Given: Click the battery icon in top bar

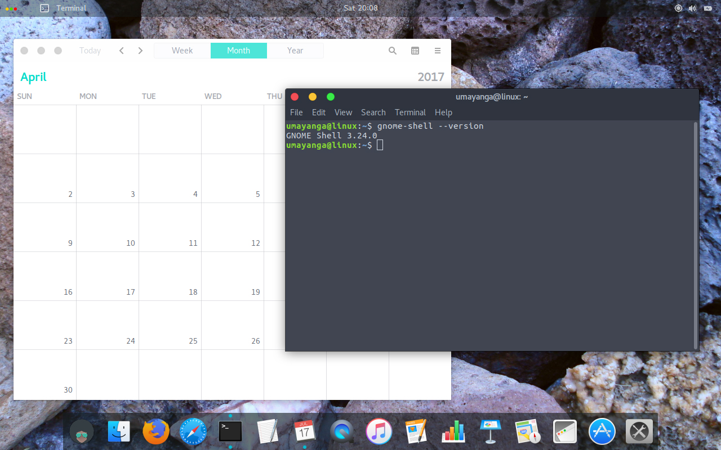Looking at the screenshot, I should (707, 8).
